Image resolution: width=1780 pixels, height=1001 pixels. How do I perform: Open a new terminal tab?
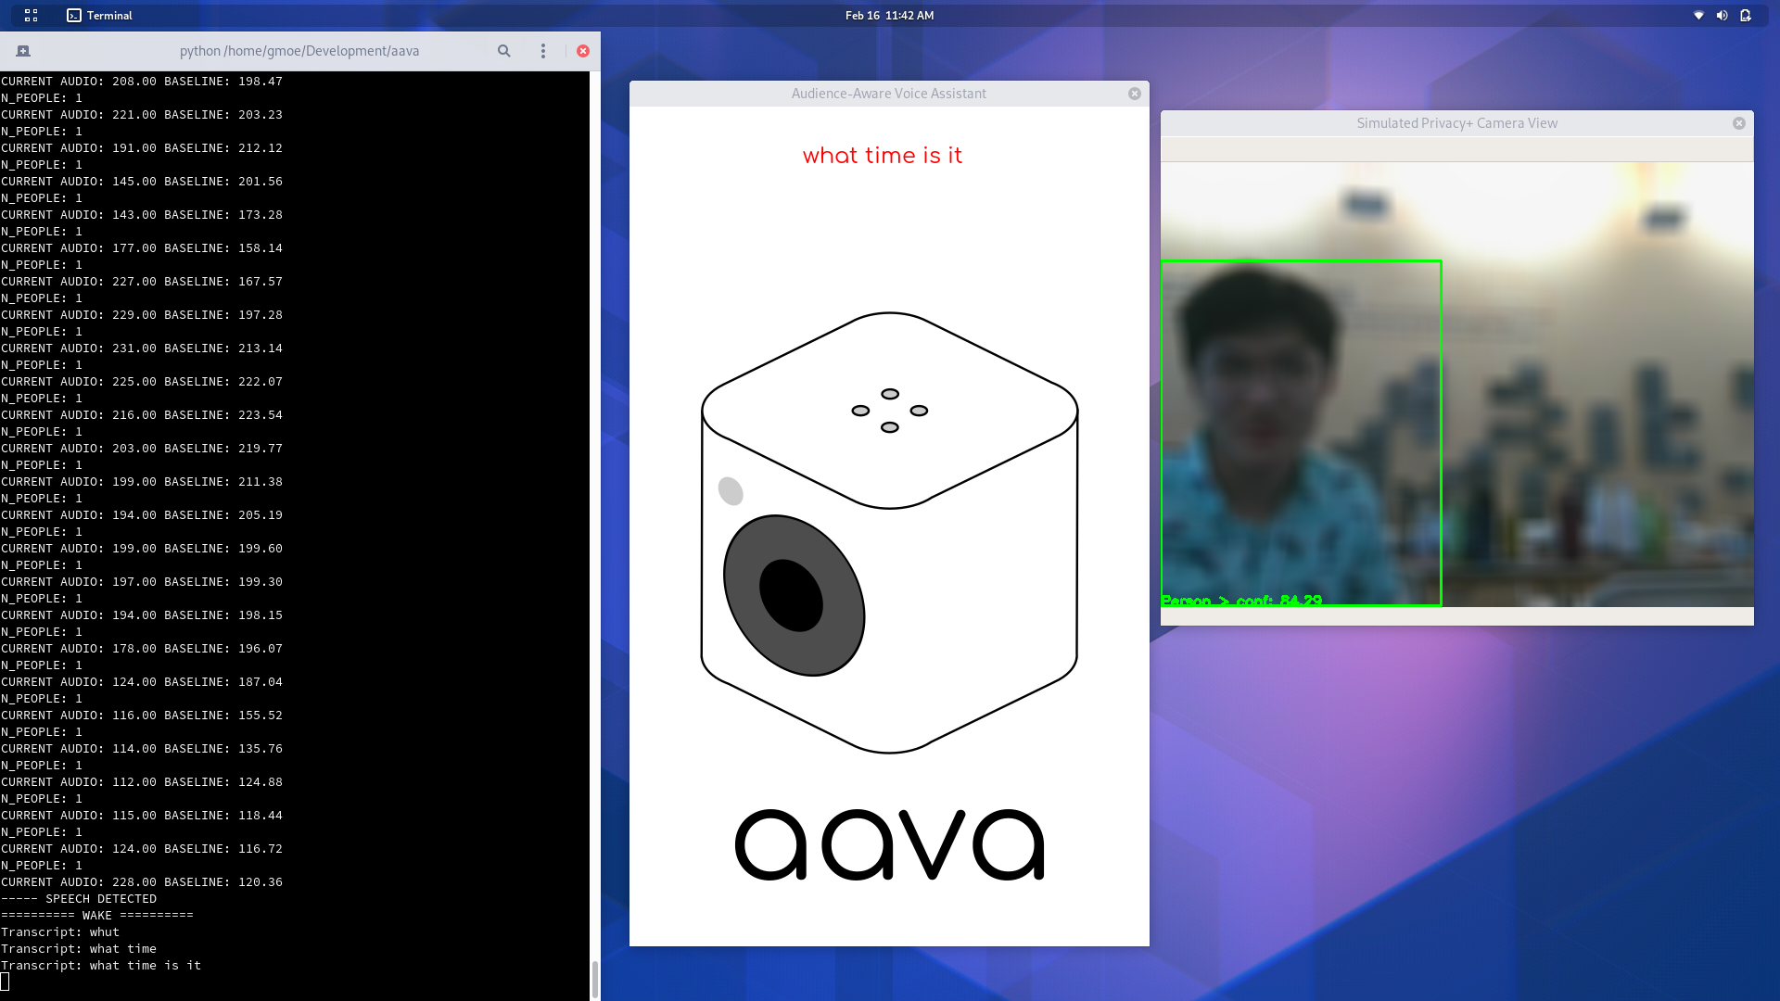(23, 51)
